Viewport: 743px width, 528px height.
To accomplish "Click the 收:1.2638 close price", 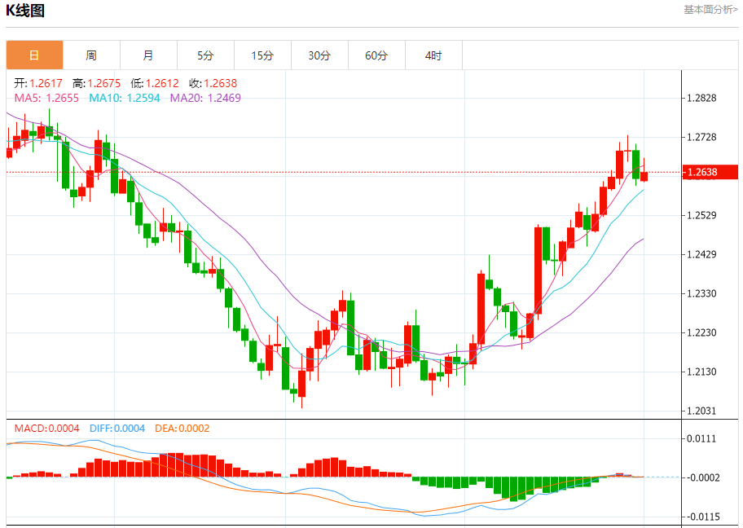I will (x=213, y=83).
